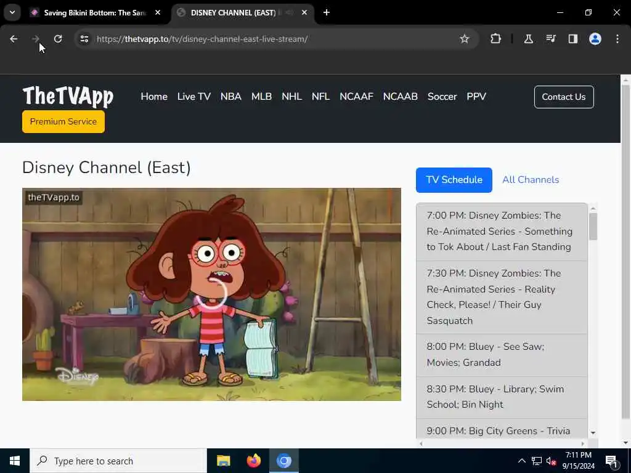Close the Disney Channel (East) tab
This screenshot has width=631, height=473.
coord(304,12)
